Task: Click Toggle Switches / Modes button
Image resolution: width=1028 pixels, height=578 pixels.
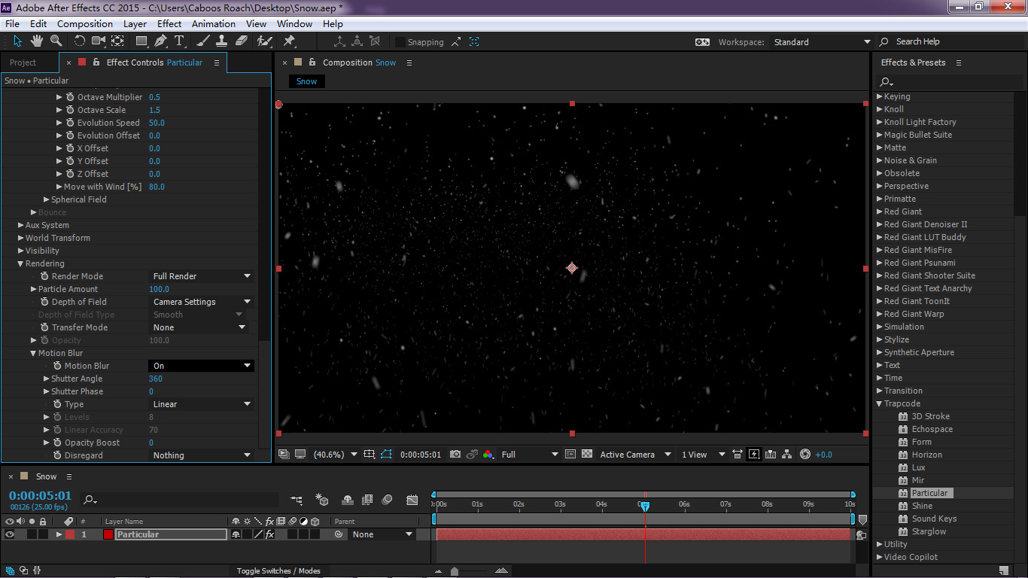Action: click(x=278, y=571)
